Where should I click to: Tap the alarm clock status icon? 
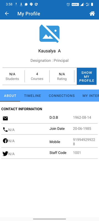click(x=68, y=4)
